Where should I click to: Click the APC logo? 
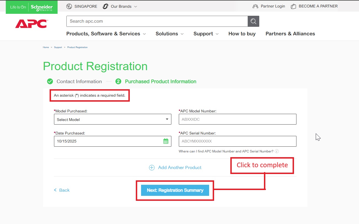[31, 24]
